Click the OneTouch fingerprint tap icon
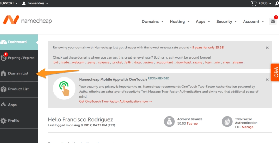The height and width of the screenshot is (143, 279). click(x=64, y=88)
